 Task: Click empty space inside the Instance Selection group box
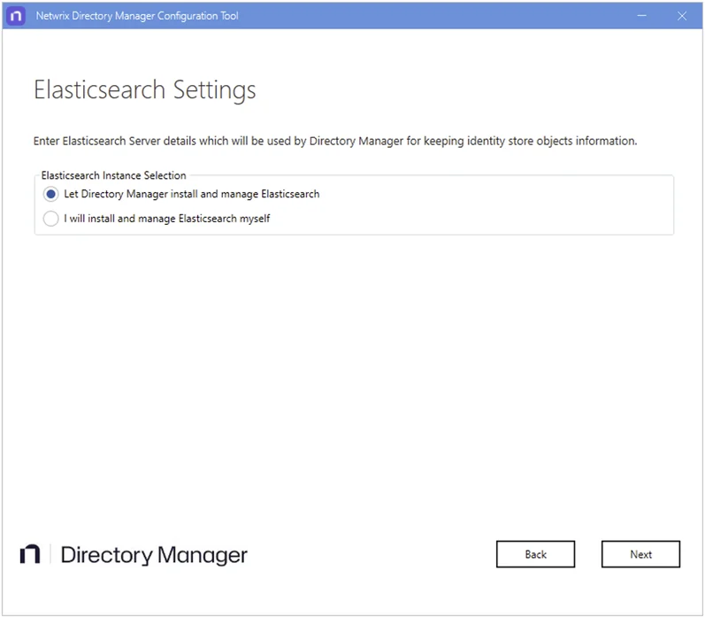(494, 206)
